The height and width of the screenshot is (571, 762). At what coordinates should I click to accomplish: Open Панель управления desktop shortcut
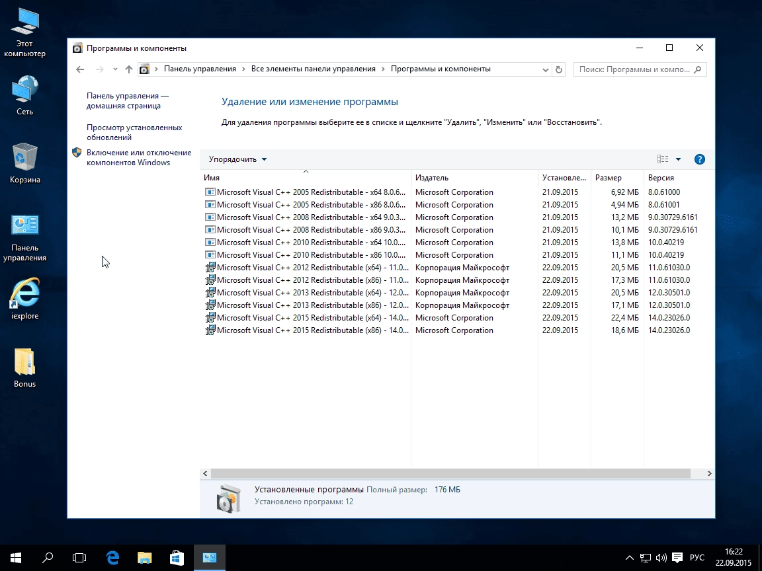click(24, 237)
